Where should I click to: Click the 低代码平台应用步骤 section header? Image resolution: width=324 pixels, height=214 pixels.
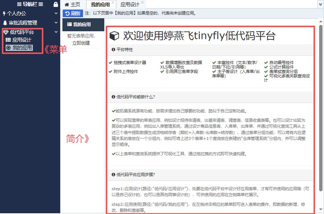210,175
